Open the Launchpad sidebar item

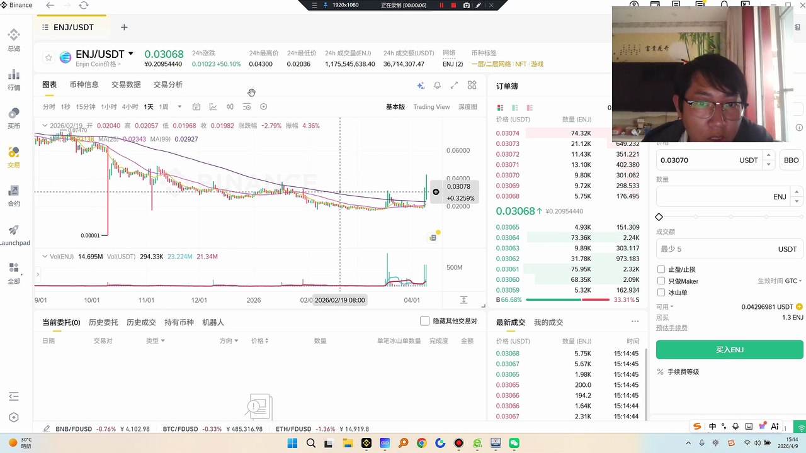tap(14, 235)
